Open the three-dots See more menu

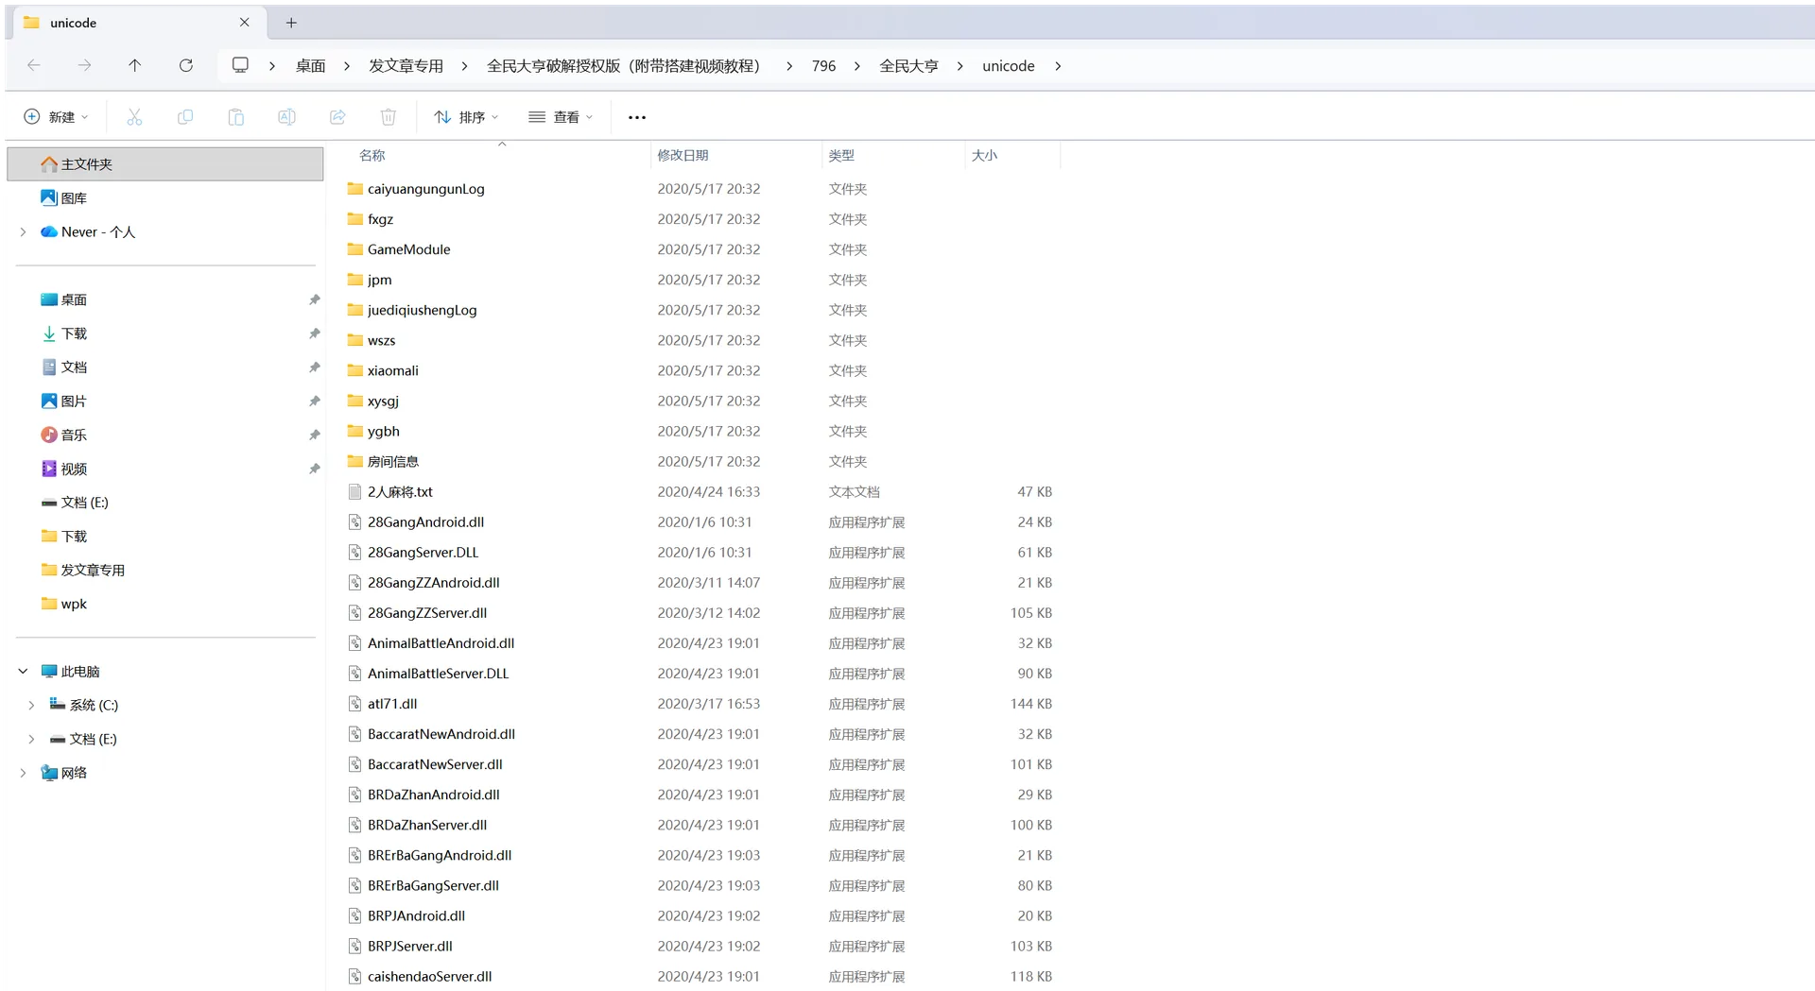[x=637, y=117]
